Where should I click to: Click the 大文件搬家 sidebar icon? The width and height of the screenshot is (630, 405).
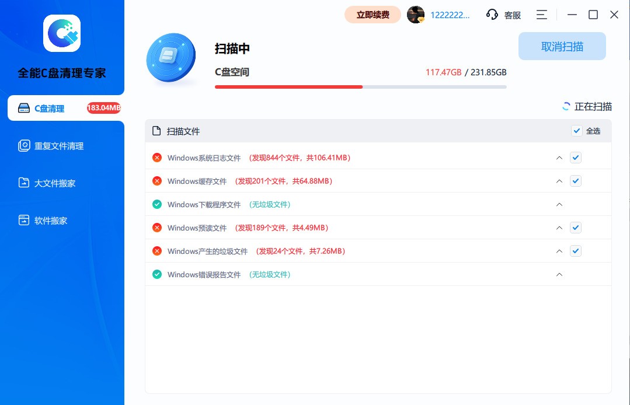(x=24, y=183)
